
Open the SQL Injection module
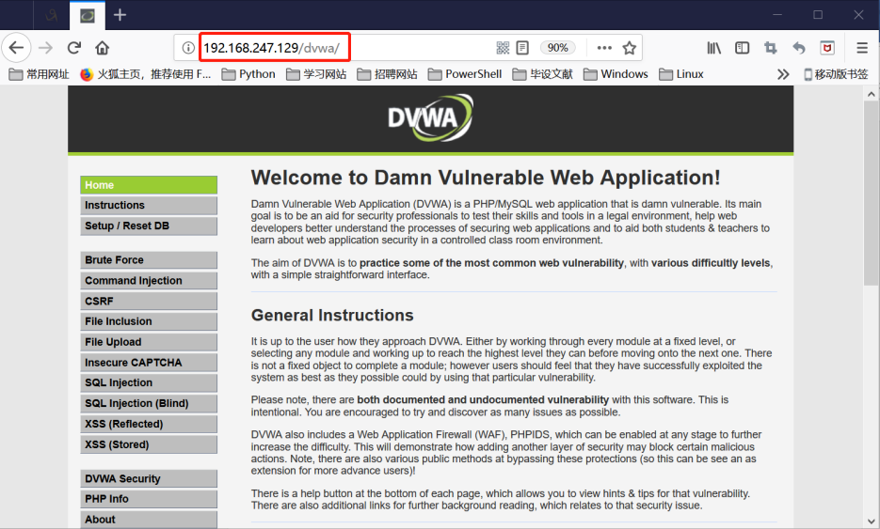(x=149, y=382)
